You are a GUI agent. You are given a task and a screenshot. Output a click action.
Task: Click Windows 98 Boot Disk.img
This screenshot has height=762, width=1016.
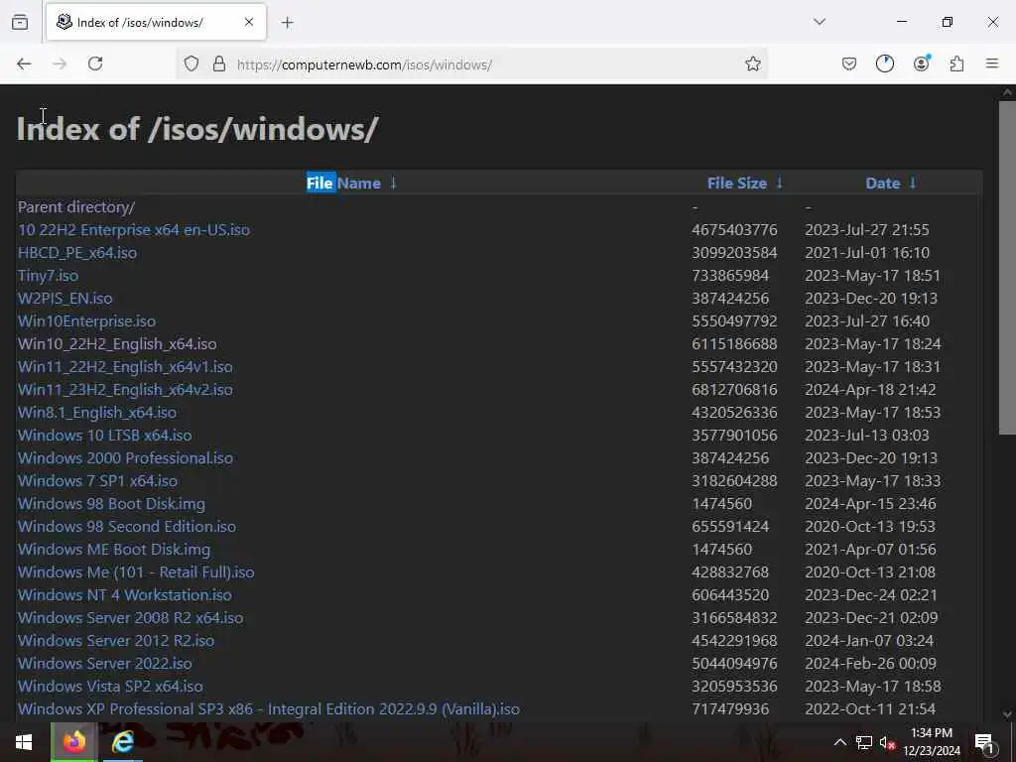(111, 503)
